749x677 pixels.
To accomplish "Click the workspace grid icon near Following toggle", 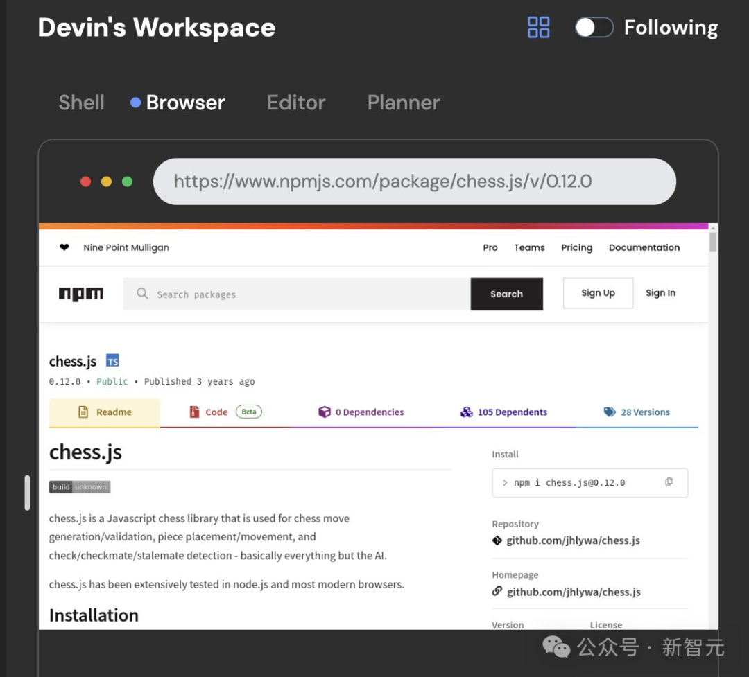I will coord(539,27).
